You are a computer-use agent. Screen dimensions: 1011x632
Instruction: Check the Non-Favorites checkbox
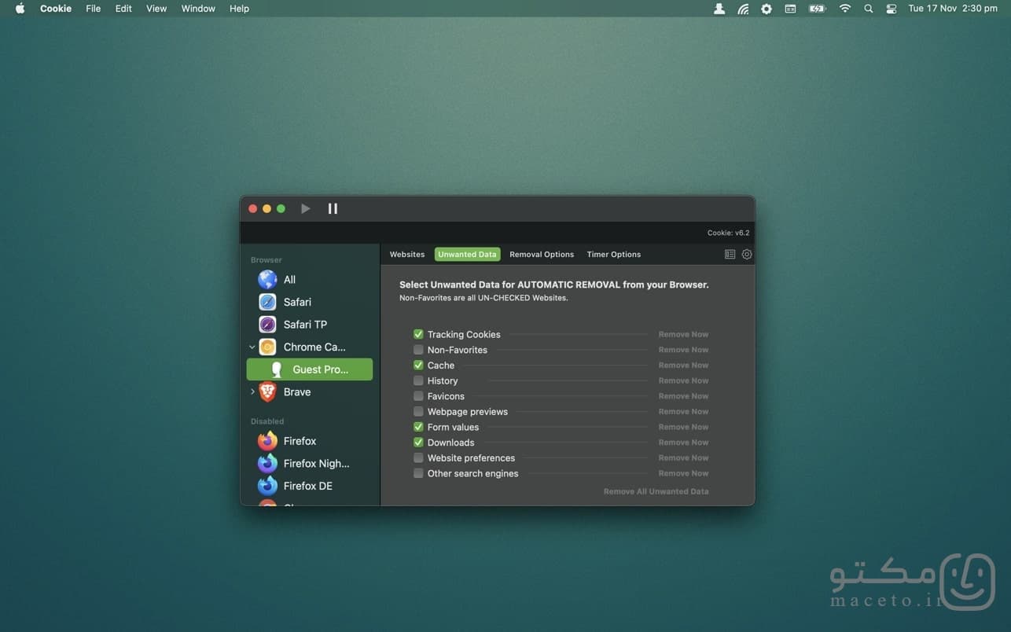tap(418, 350)
